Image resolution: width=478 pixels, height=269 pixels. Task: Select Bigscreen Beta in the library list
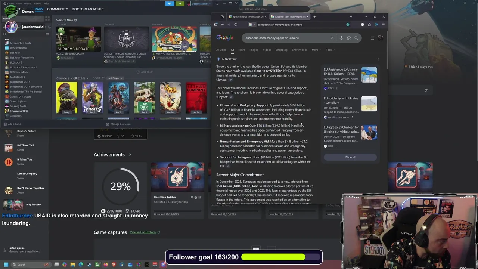[18, 48]
